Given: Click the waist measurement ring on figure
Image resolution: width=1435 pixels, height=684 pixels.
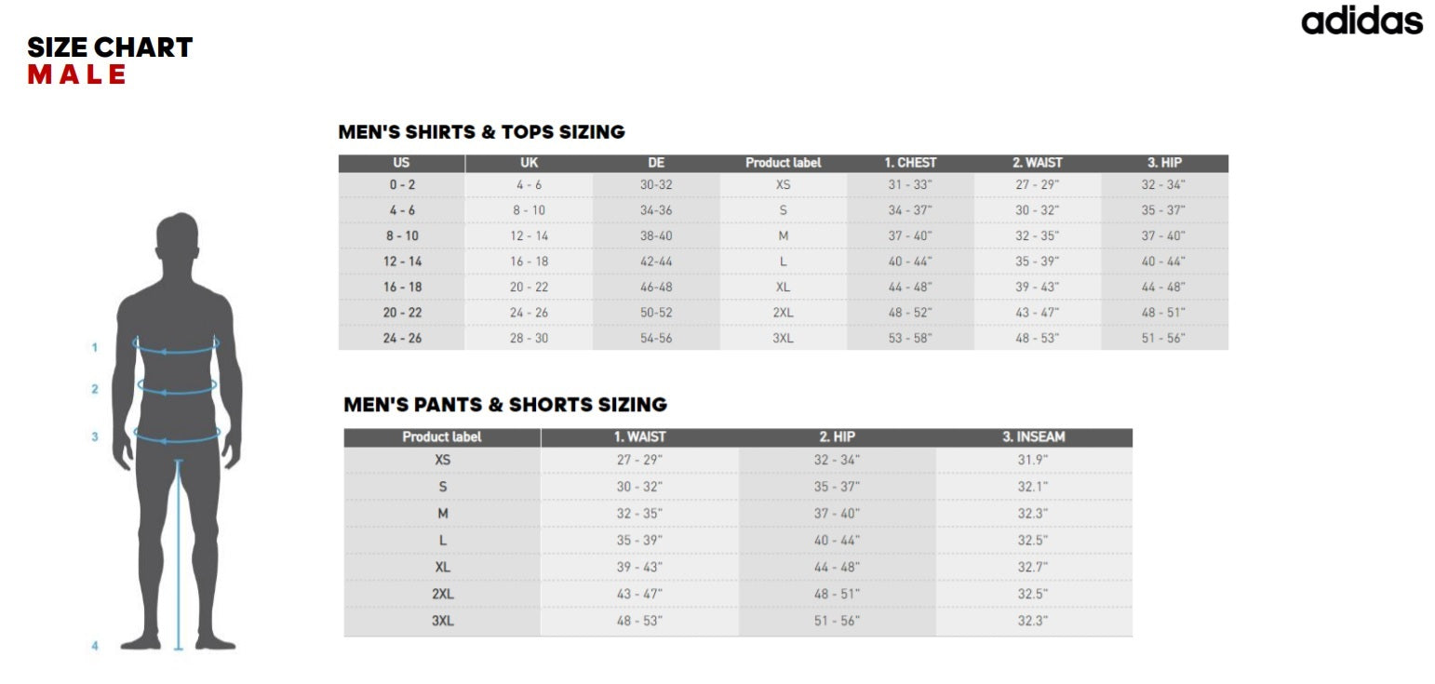Looking at the screenshot, I should click(x=177, y=386).
